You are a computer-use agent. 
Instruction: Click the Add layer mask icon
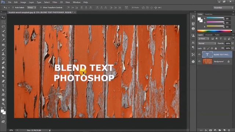(210, 131)
